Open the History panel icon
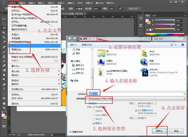188x137 pixels. coord(141,18)
